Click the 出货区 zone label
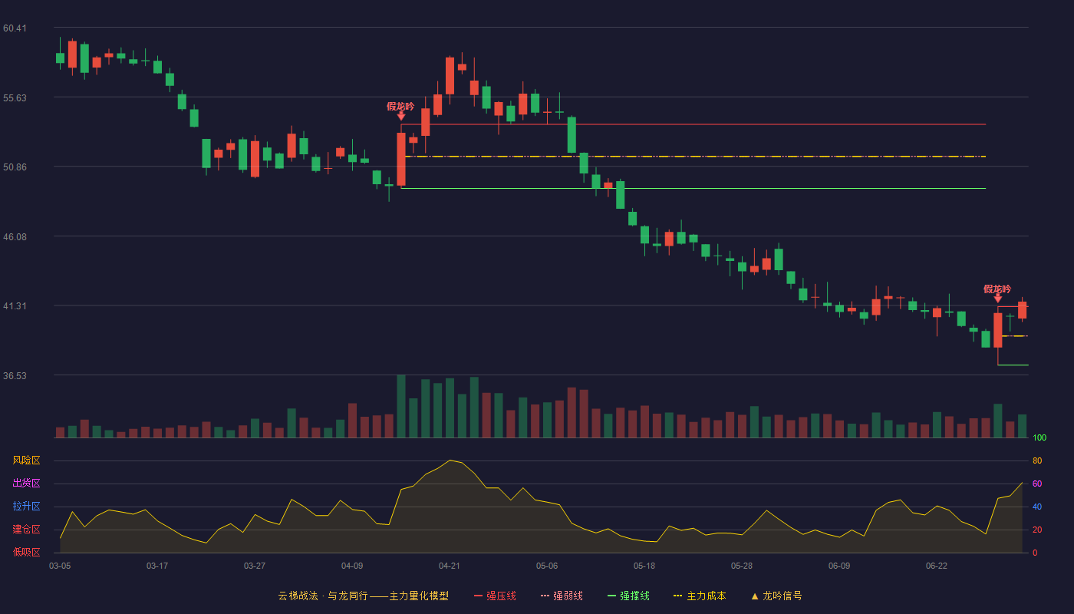Screen dimensions: 1074x614 pos(26,484)
